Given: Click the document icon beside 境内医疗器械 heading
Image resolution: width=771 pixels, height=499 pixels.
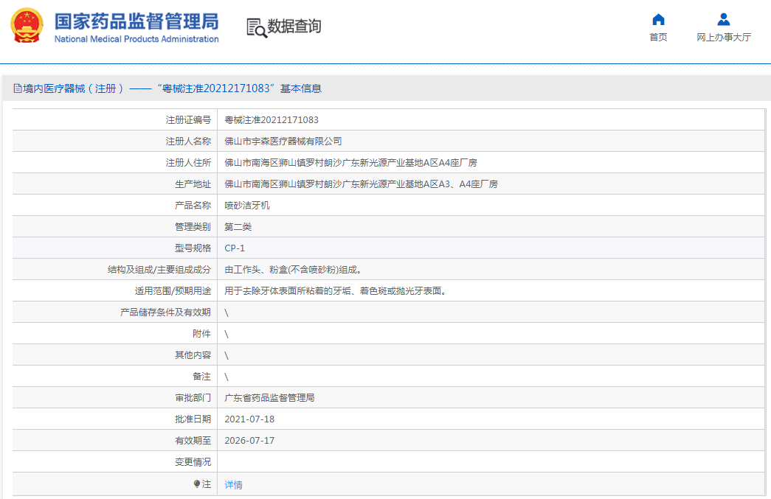Looking at the screenshot, I should [18, 88].
